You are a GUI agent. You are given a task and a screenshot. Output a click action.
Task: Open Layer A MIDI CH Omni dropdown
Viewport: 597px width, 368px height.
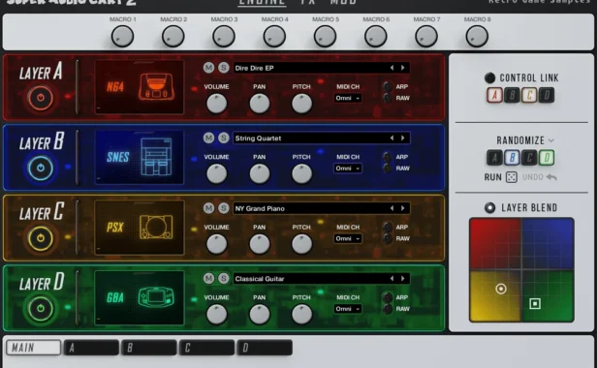coord(348,98)
